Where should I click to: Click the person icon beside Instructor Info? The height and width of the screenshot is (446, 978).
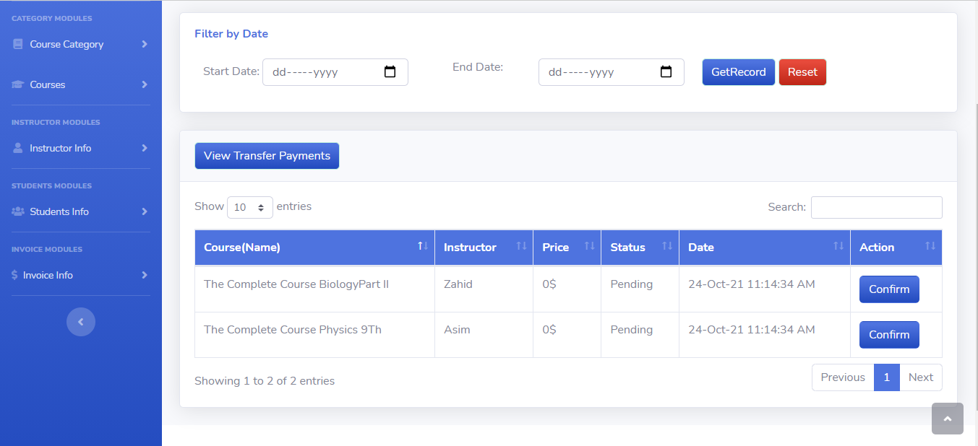(18, 148)
